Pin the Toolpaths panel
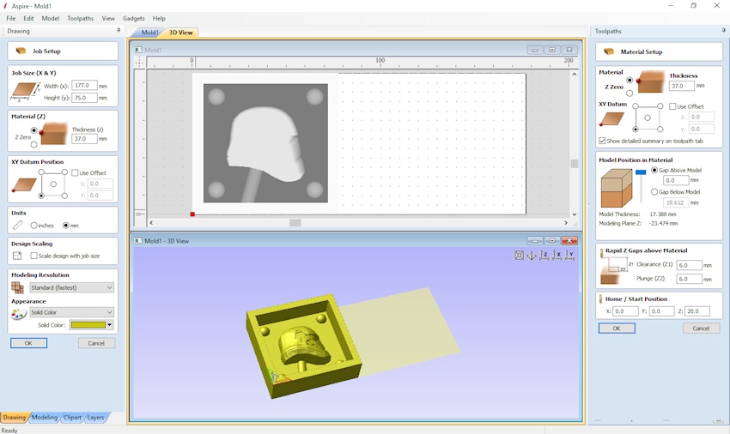Viewport: 730px width, 434px height. (x=723, y=30)
